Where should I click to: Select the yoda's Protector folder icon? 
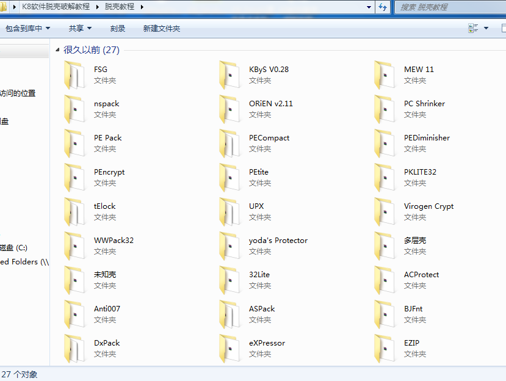pyautogui.click(x=230, y=246)
